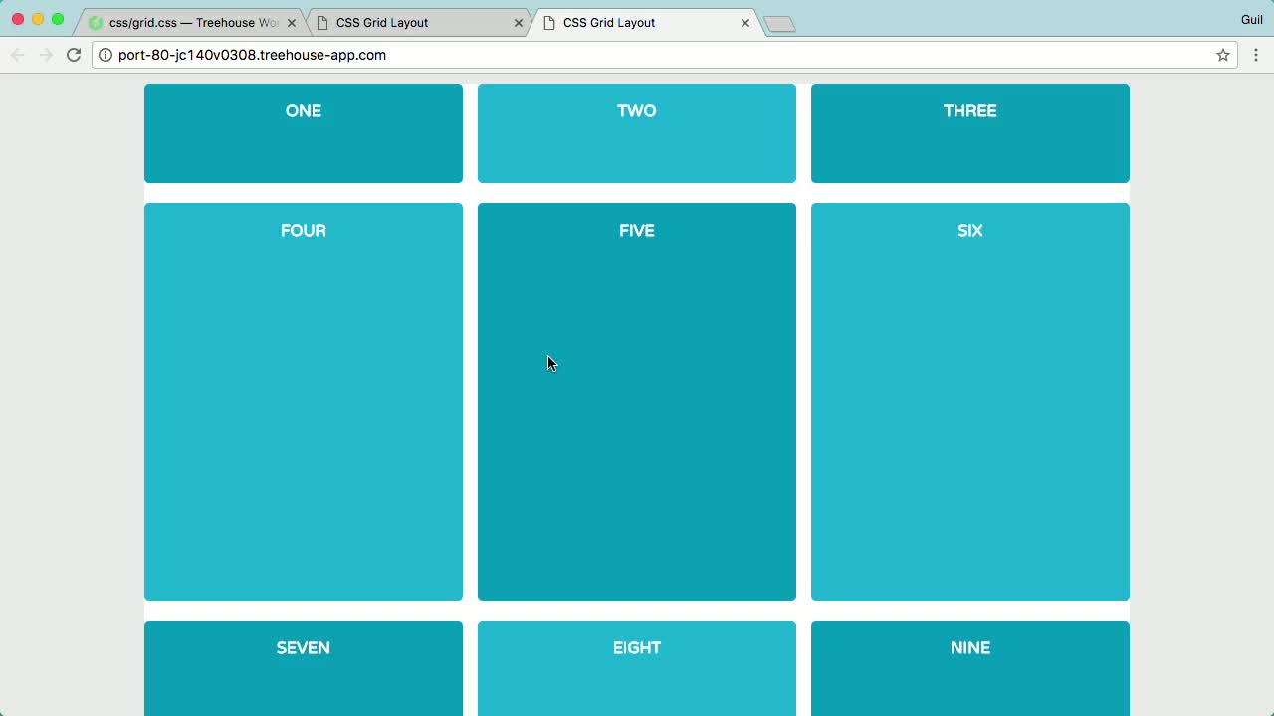1274x716 pixels.
Task: Select the grid box labeled TWO
Action: pos(637,133)
